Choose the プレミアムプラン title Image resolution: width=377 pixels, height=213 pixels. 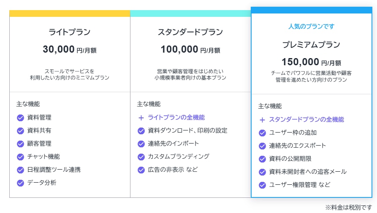point(311,45)
